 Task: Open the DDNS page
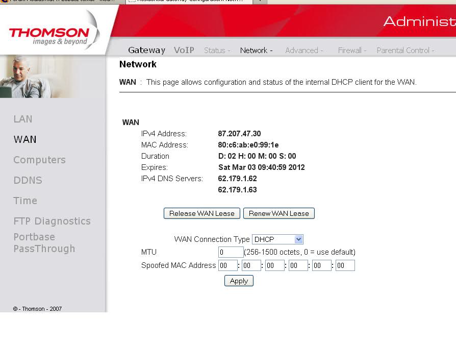tap(28, 180)
